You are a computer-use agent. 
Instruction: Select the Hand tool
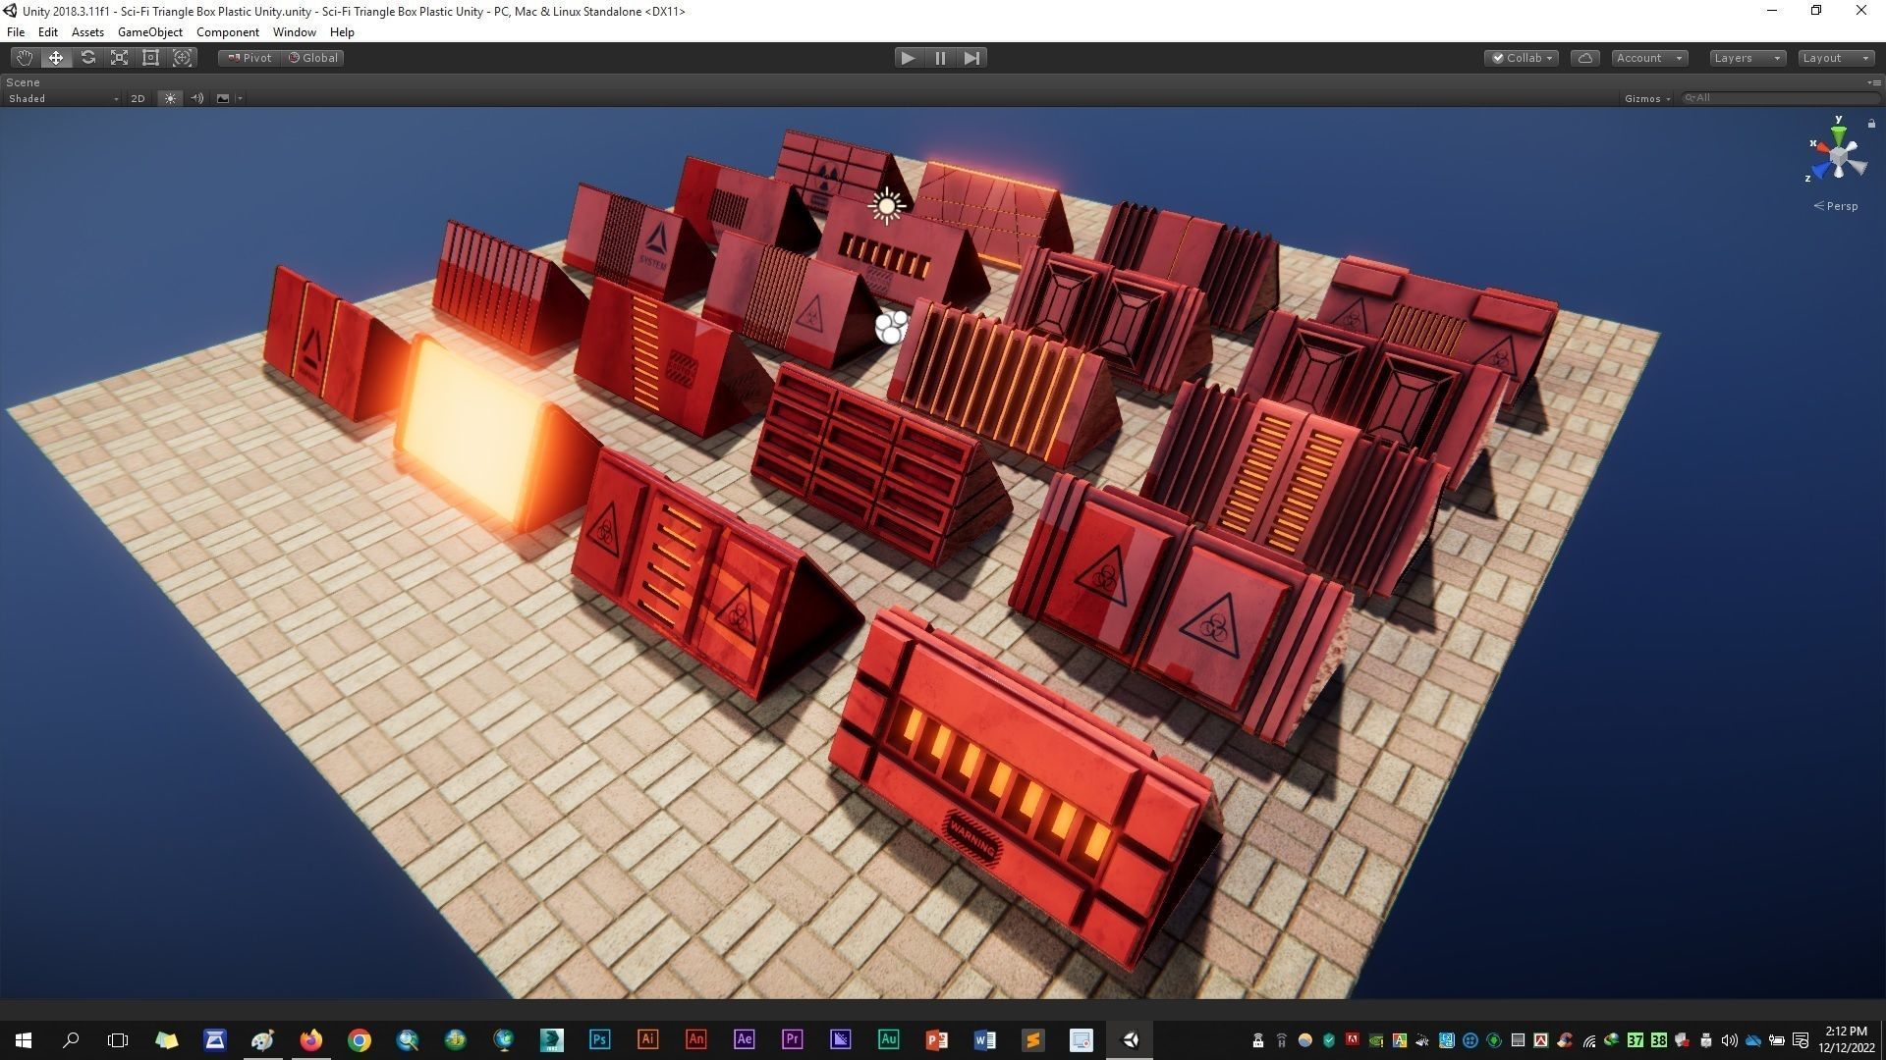click(x=24, y=58)
